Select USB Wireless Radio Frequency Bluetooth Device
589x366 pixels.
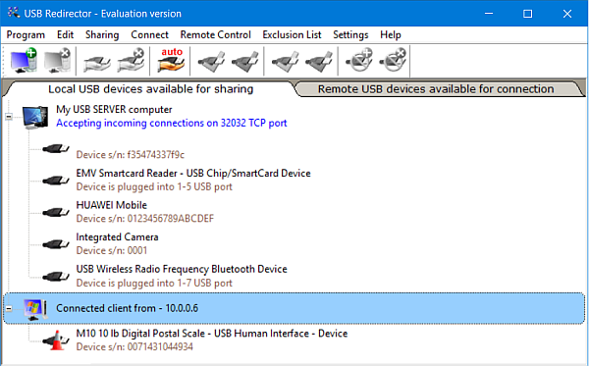pos(182,269)
